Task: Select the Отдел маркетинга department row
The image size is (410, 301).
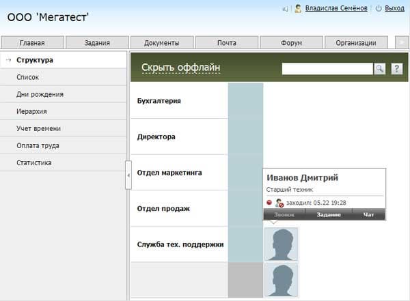Action: click(179, 173)
